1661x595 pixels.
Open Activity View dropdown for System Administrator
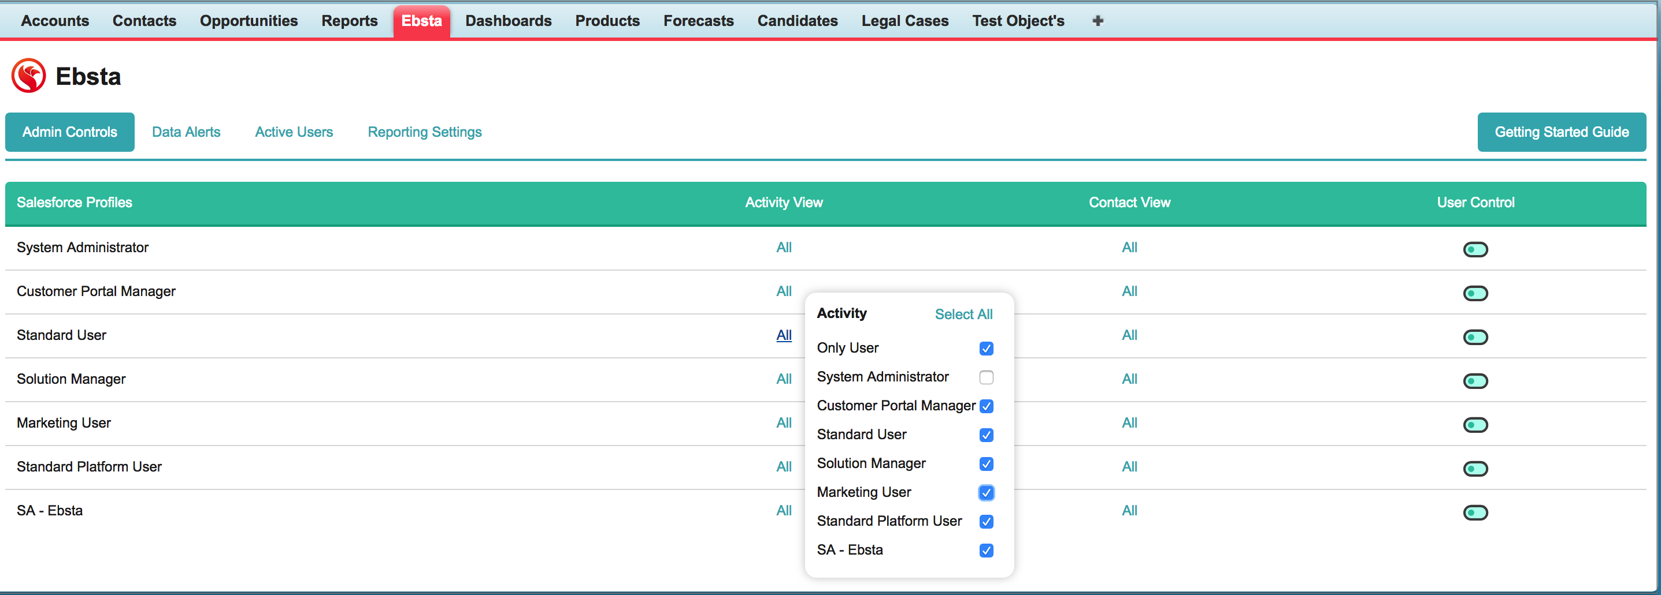click(x=784, y=247)
